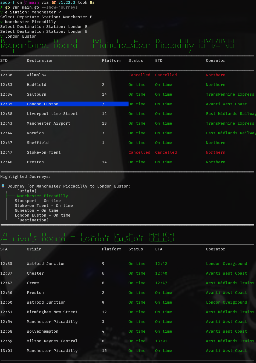Image resolution: width=256 pixels, height=363 pixels.
Task: Click London Overground operator for 12:50 arrival
Action: pyautogui.click(x=226, y=302)
